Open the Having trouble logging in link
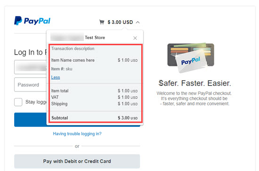The image size is (259, 171). coord(77,134)
